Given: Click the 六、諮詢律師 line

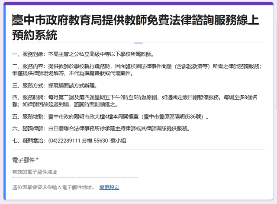Looking at the screenshot, I should 101,129.
